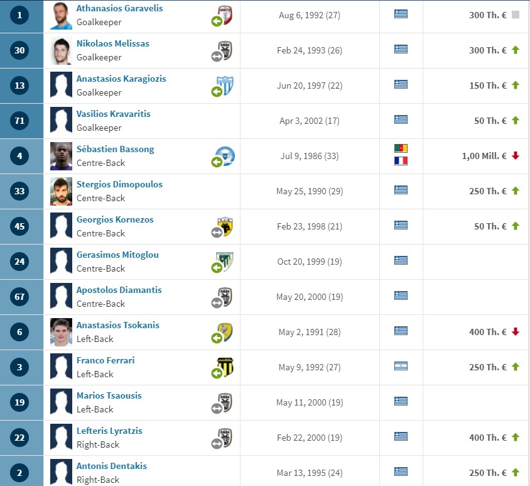Click Sébastien Bassong's photo thumbnail
This screenshot has height=486, width=530.
61,156
